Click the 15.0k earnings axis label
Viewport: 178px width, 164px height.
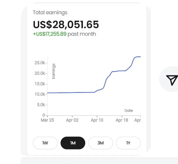point(40,84)
